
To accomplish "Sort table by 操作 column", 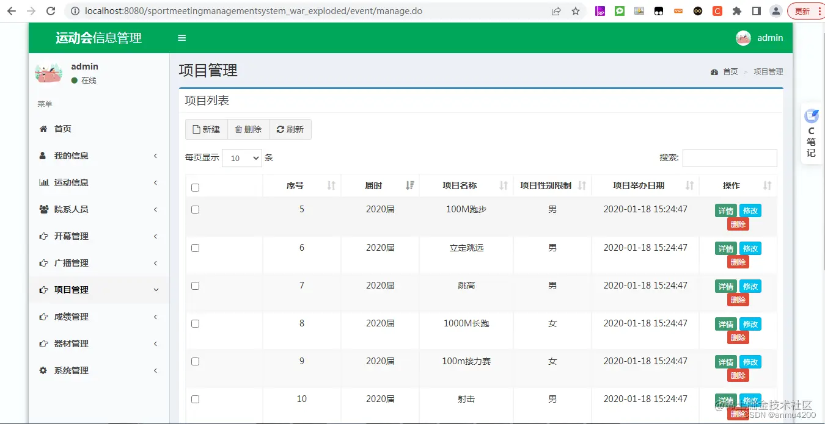I will click(x=738, y=185).
